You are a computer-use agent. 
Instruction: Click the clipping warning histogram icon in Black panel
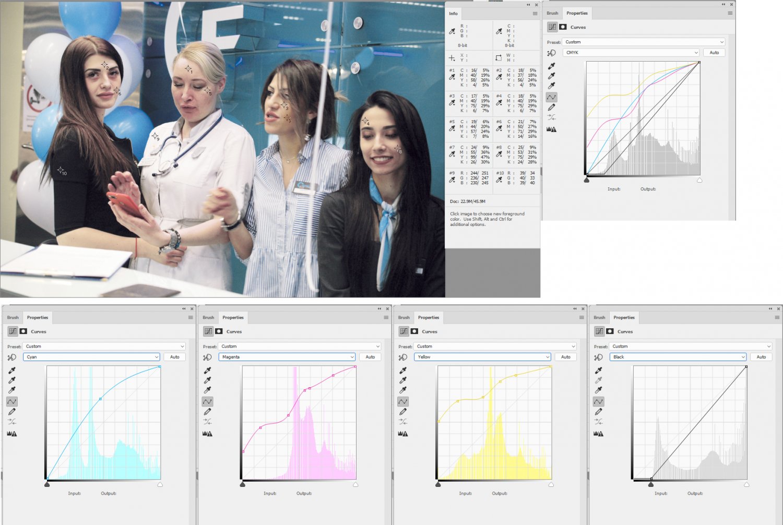[x=599, y=433]
